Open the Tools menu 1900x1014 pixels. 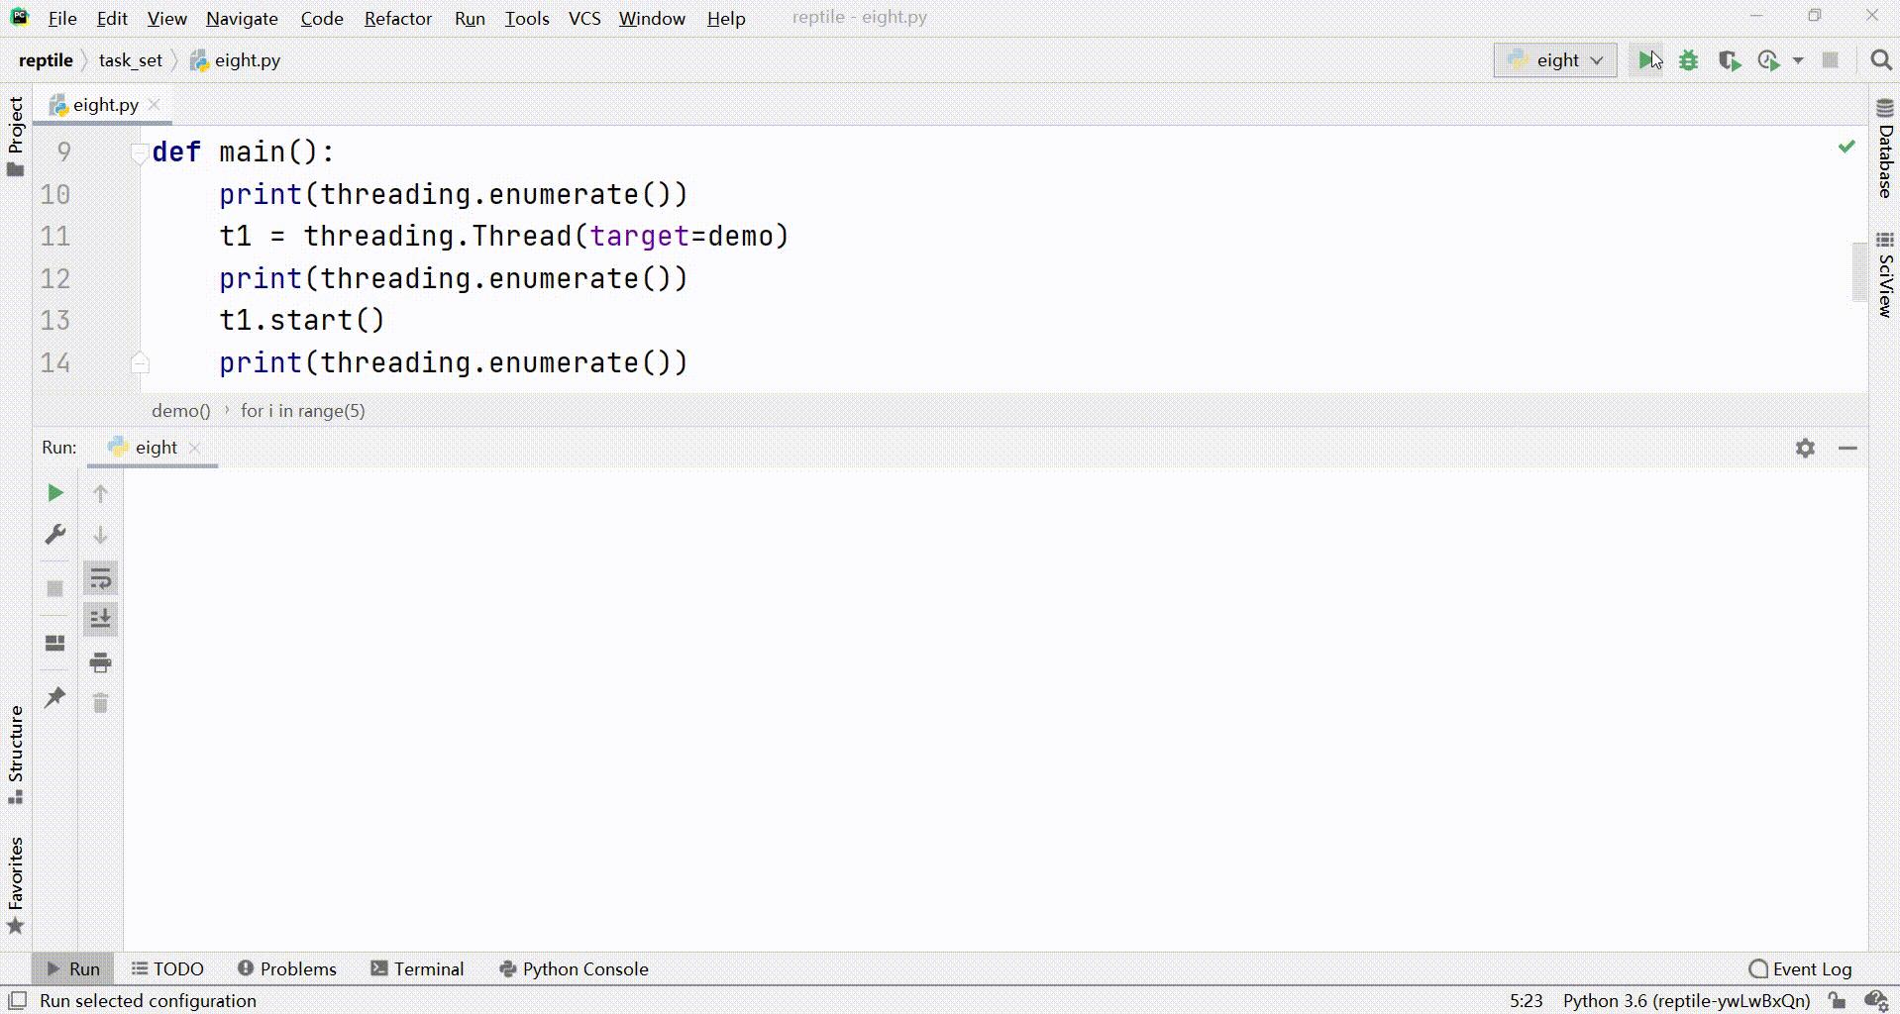[527, 18]
